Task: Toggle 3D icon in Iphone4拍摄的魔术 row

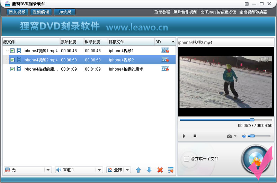Action: (165, 68)
